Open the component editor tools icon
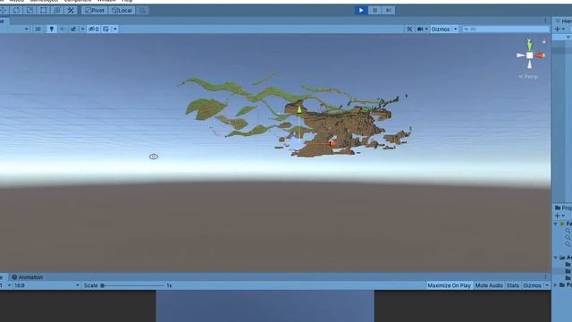The image size is (572, 322). coord(409,29)
